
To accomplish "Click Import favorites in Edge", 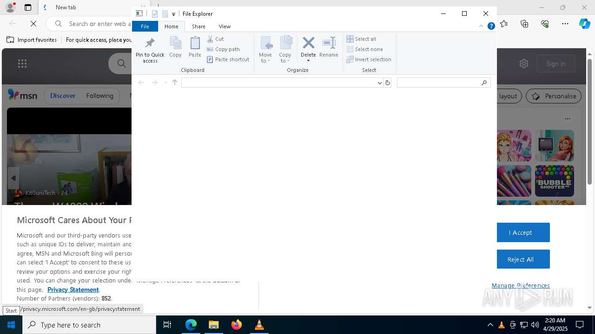I will (x=32, y=40).
